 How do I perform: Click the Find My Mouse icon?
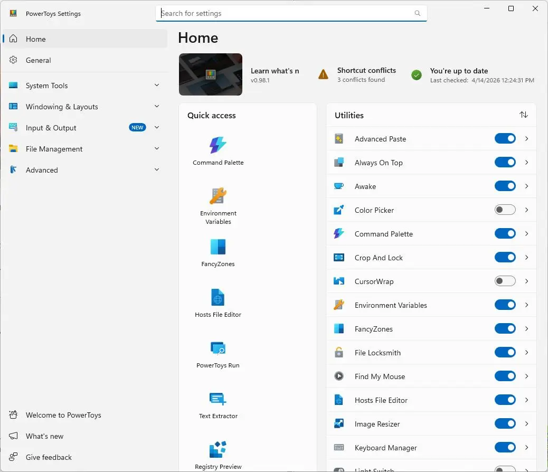coord(338,376)
